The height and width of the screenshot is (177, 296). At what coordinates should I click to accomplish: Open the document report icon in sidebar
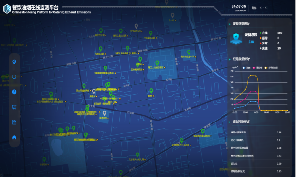coord(14,122)
